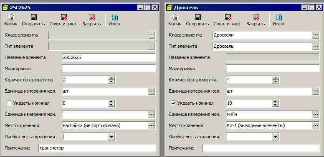Viewport: 324px width, 157px height.
Task: Click Место хранения field K2-1 (выводные элементы)
Action: [269, 125]
